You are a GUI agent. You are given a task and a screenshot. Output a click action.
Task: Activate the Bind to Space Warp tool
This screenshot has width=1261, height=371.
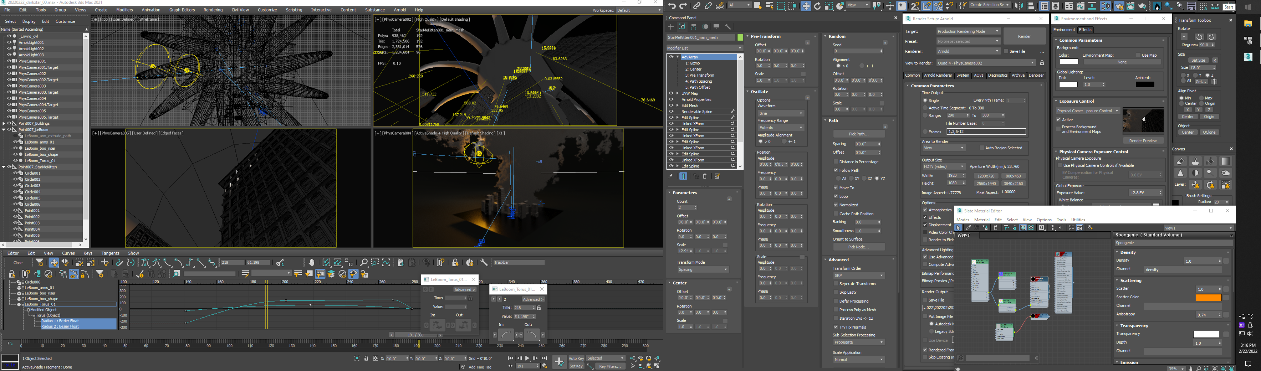[720, 6]
